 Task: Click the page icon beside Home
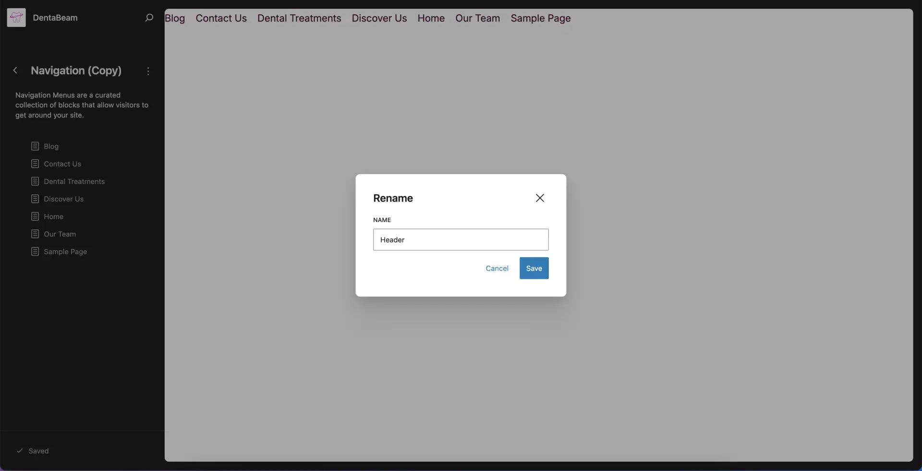[x=35, y=216]
